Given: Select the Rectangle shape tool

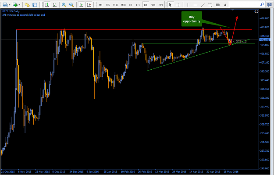Looking at the screenshot, I should tap(218, 5).
